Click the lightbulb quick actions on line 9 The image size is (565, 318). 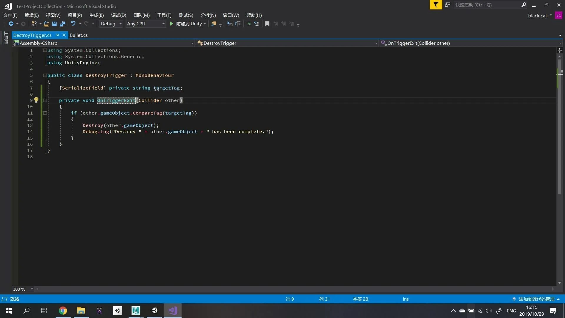click(x=36, y=100)
